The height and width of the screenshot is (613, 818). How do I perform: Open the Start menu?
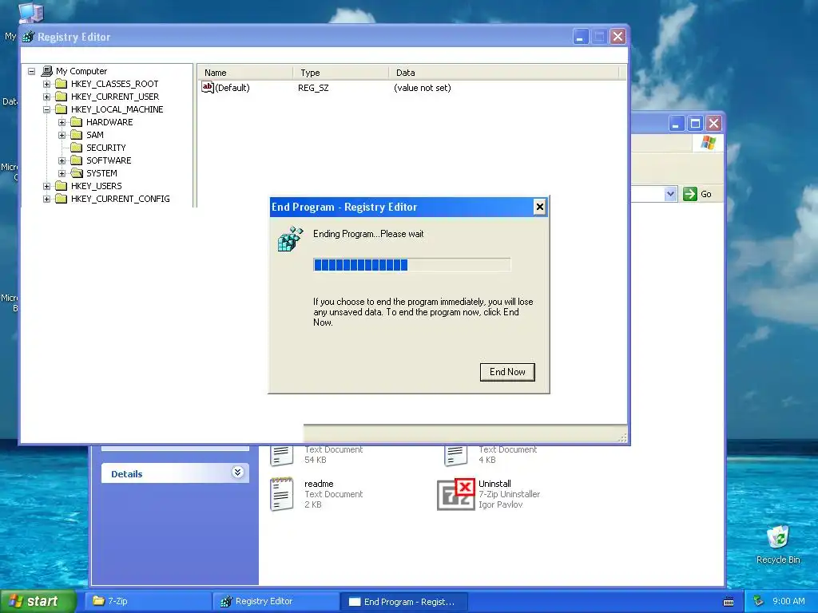coord(38,601)
